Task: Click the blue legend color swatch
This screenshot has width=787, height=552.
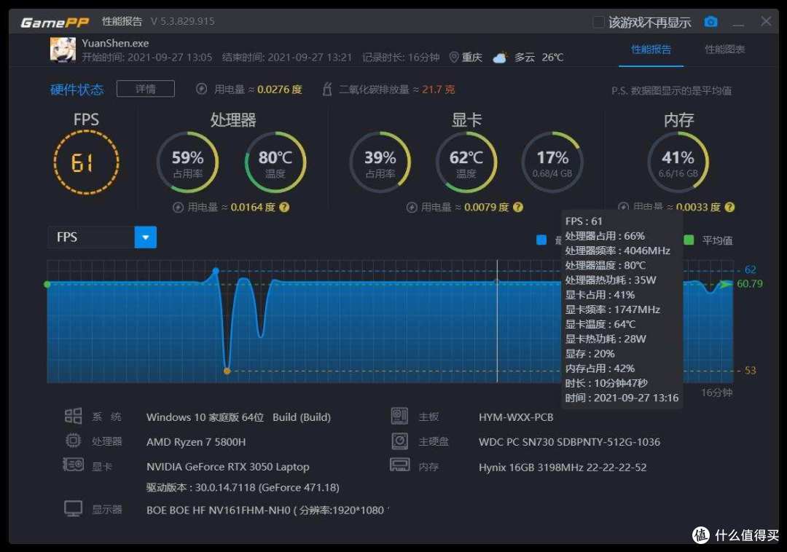Action: (x=541, y=240)
